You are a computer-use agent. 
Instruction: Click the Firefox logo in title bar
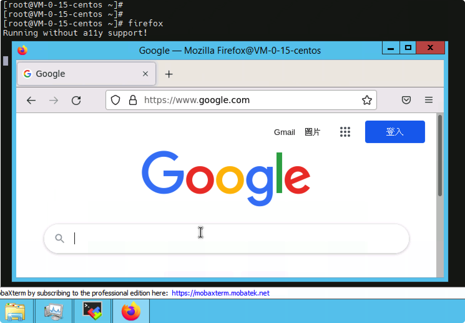pos(22,50)
